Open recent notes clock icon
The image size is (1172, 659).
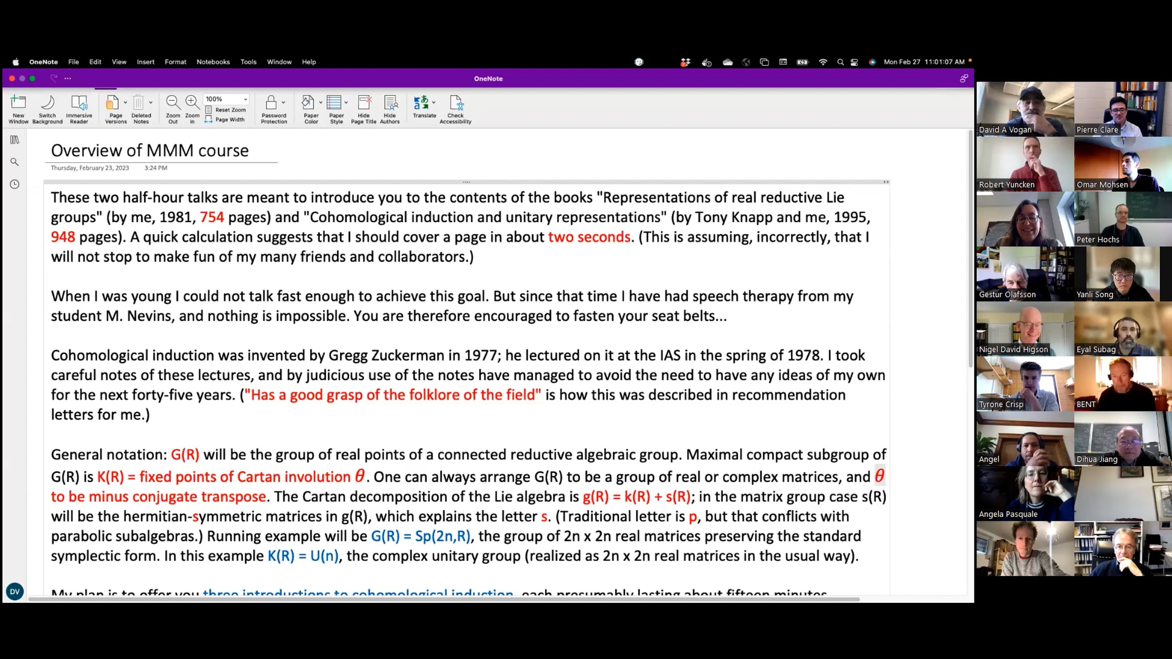[x=15, y=184]
